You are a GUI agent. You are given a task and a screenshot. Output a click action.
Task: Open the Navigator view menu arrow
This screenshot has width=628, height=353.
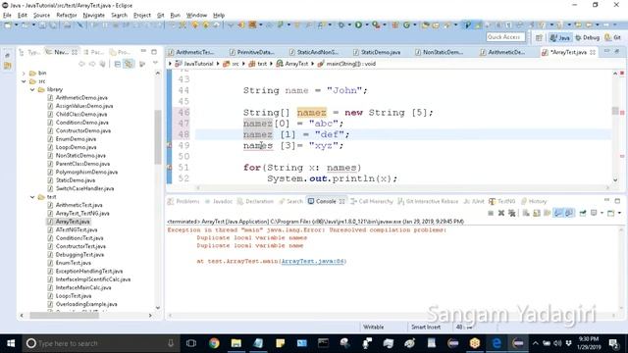(x=155, y=64)
